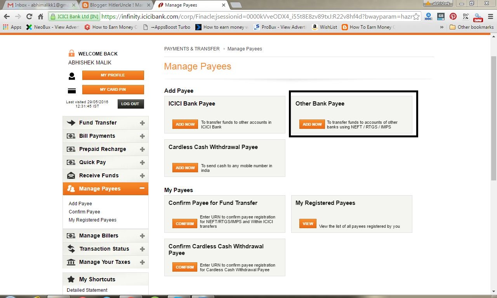Click the browser address bar URL

[x=256, y=17]
